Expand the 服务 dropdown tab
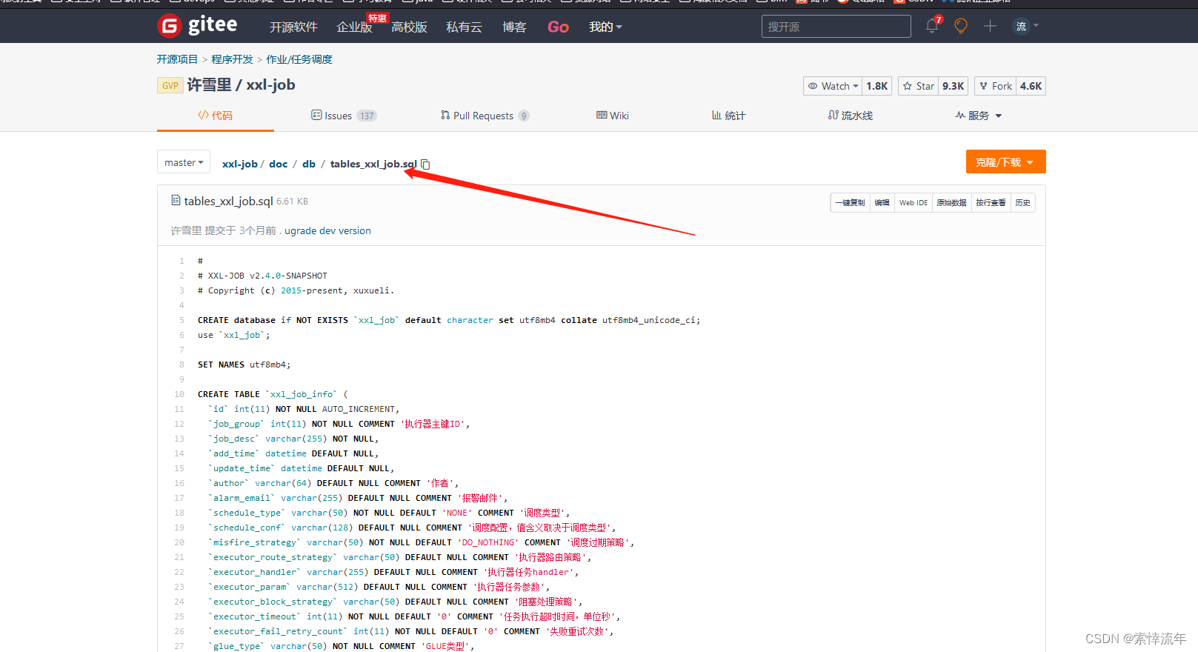This screenshot has width=1198, height=652. tap(978, 116)
